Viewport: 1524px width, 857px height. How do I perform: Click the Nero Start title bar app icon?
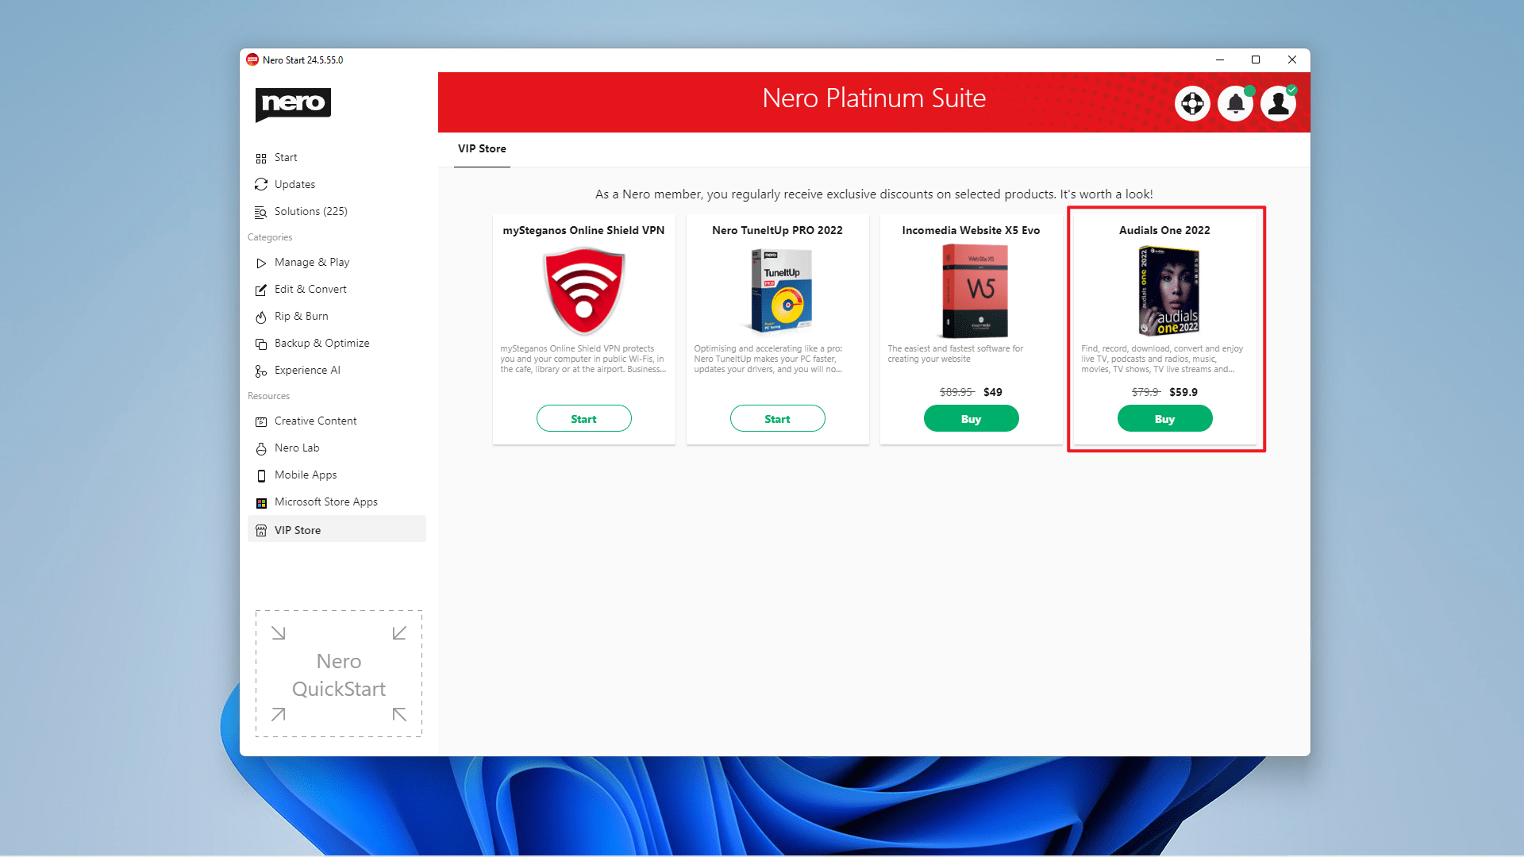(x=252, y=60)
